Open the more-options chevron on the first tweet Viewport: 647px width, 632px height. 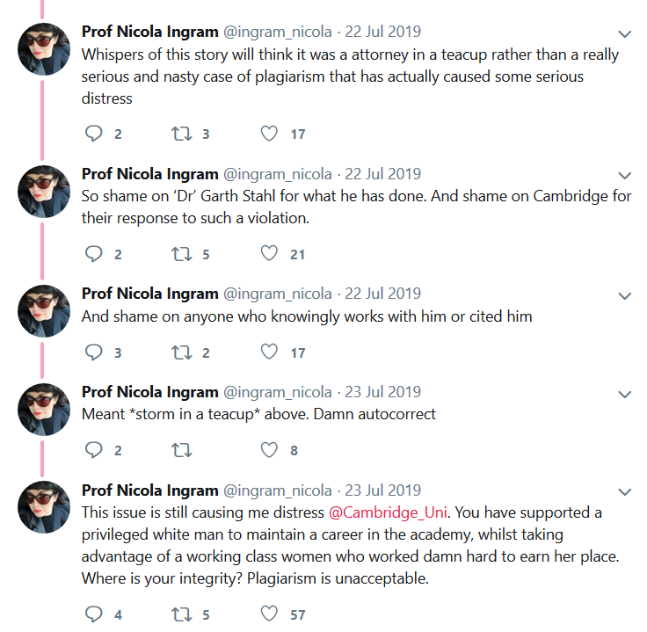pos(625,33)
